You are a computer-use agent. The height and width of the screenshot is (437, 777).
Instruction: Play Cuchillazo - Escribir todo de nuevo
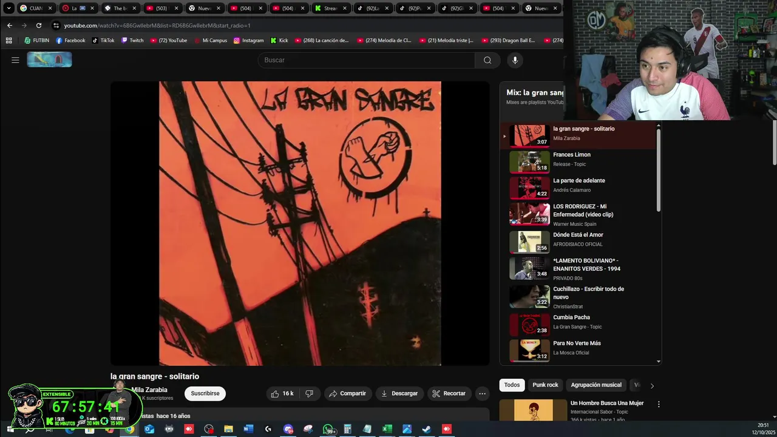click(579, 297)
